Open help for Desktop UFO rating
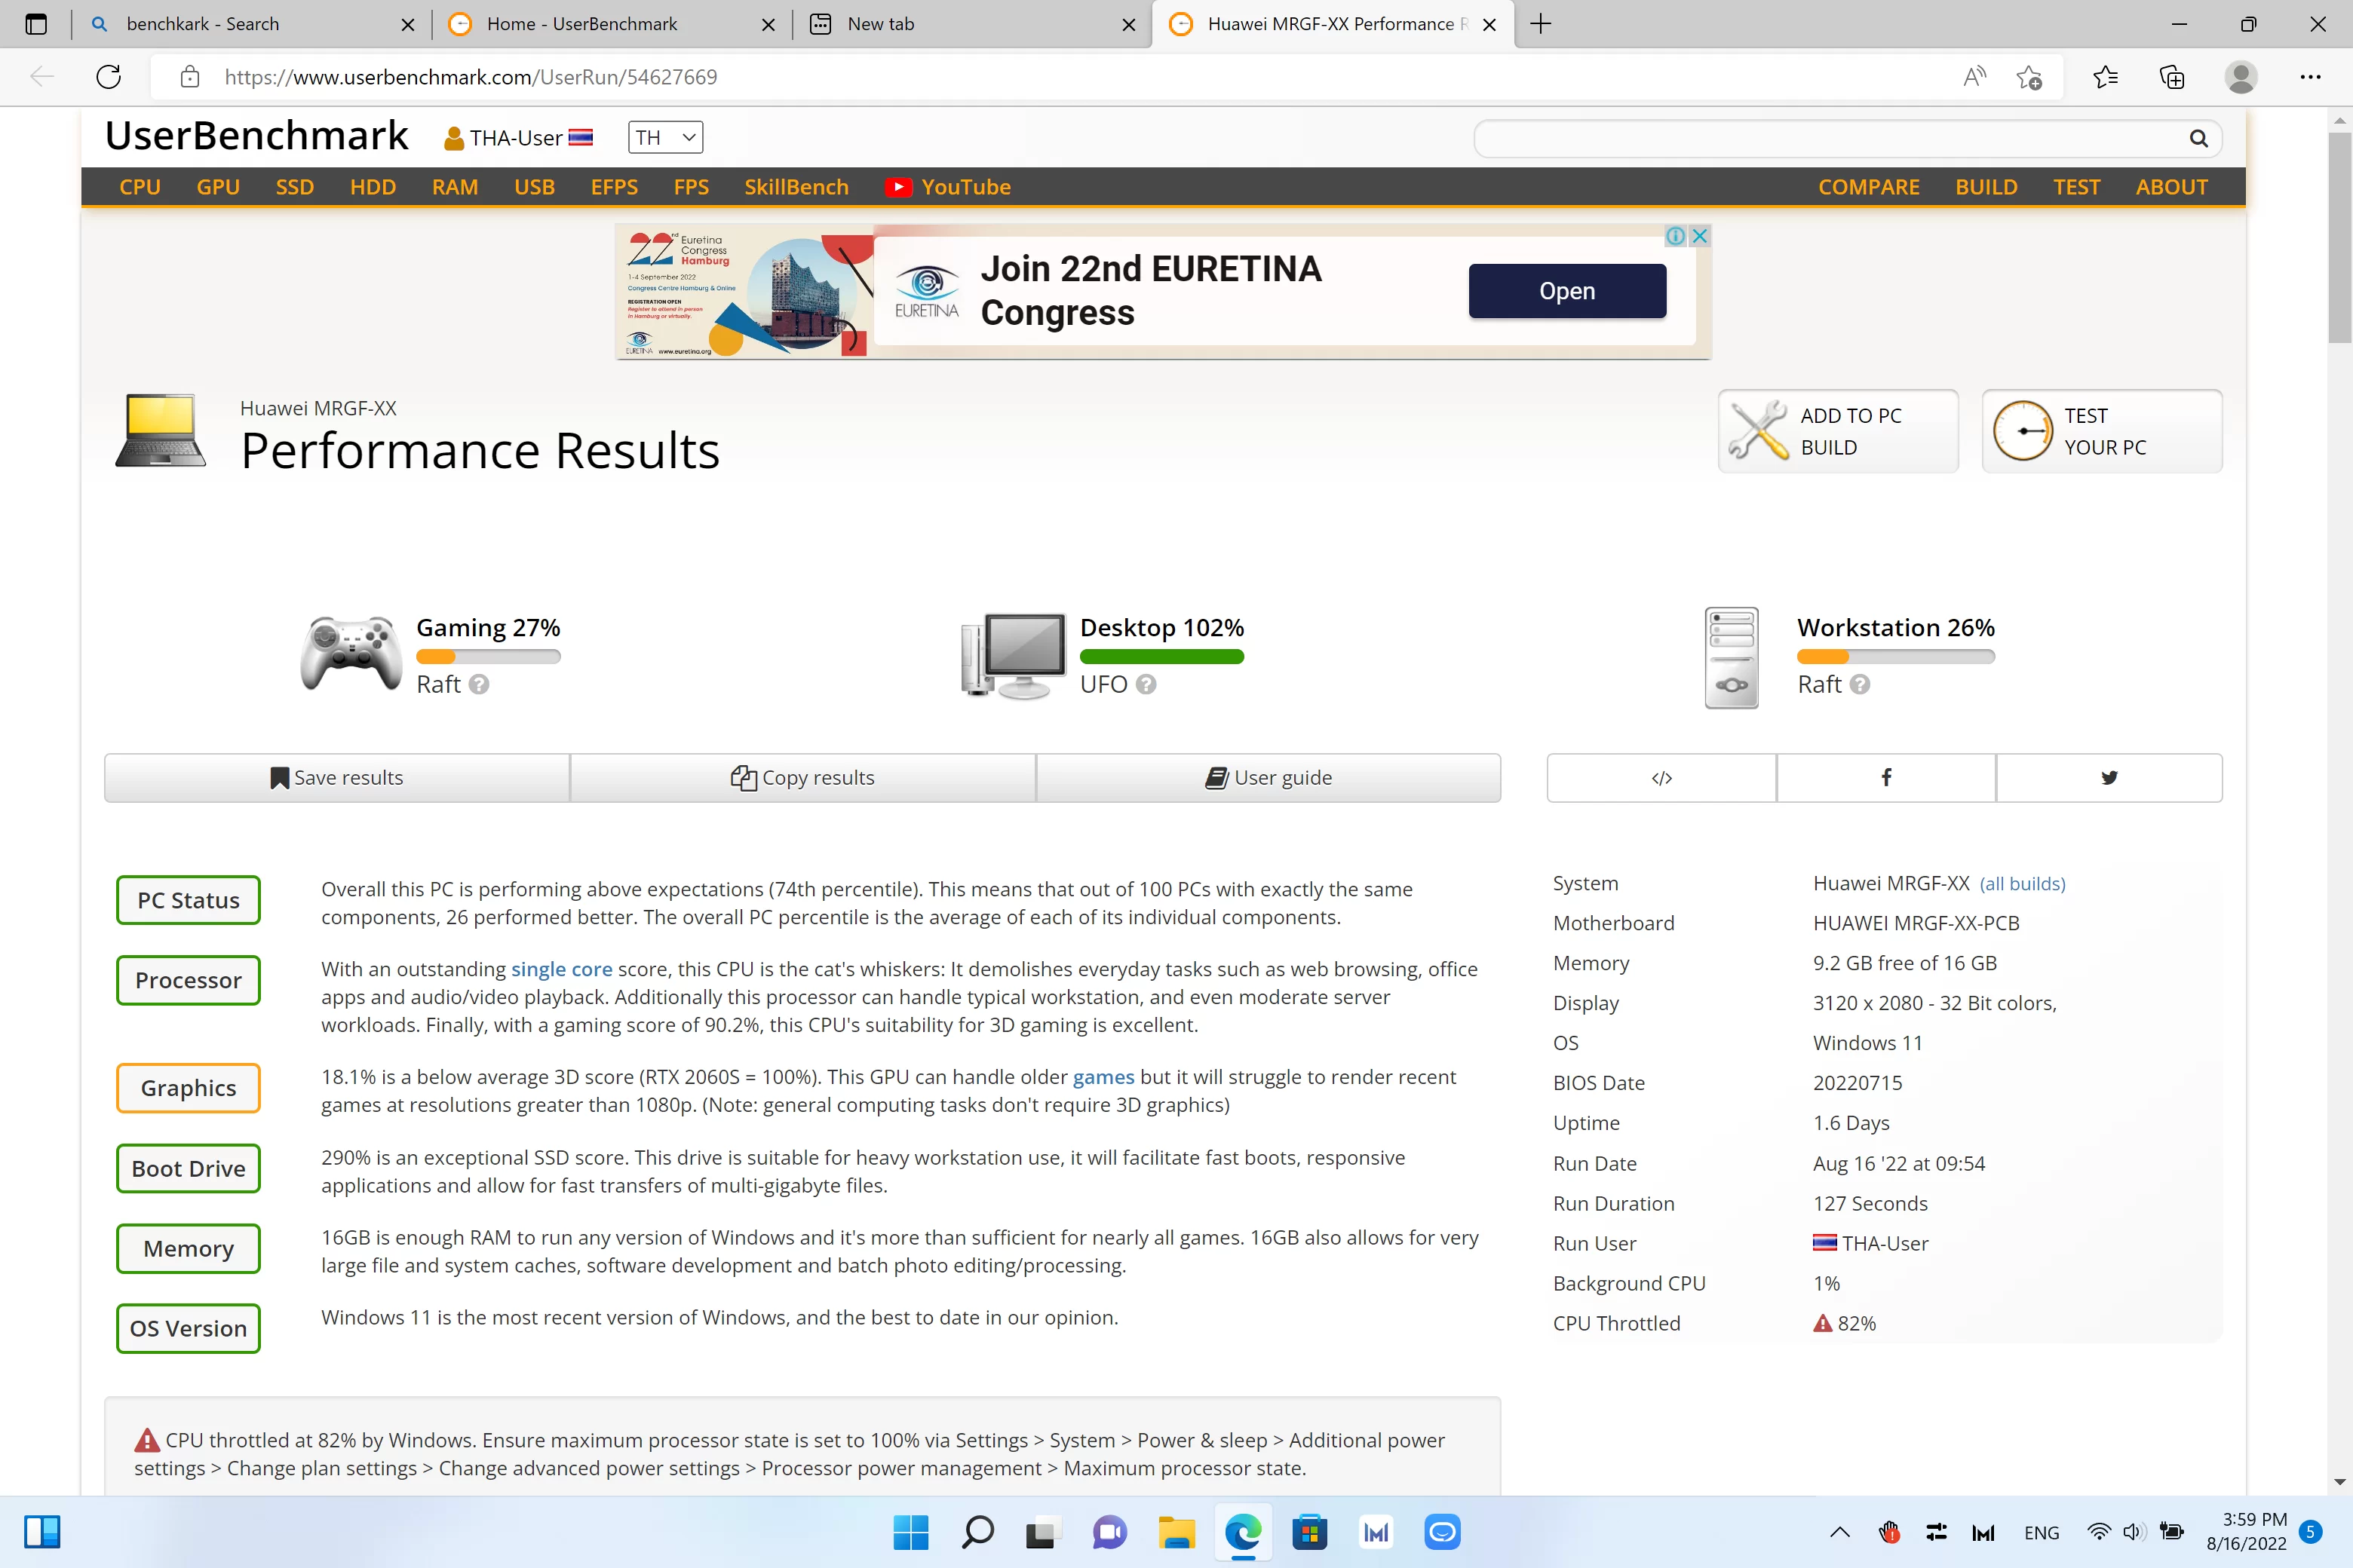 (x=1146, y=685)
